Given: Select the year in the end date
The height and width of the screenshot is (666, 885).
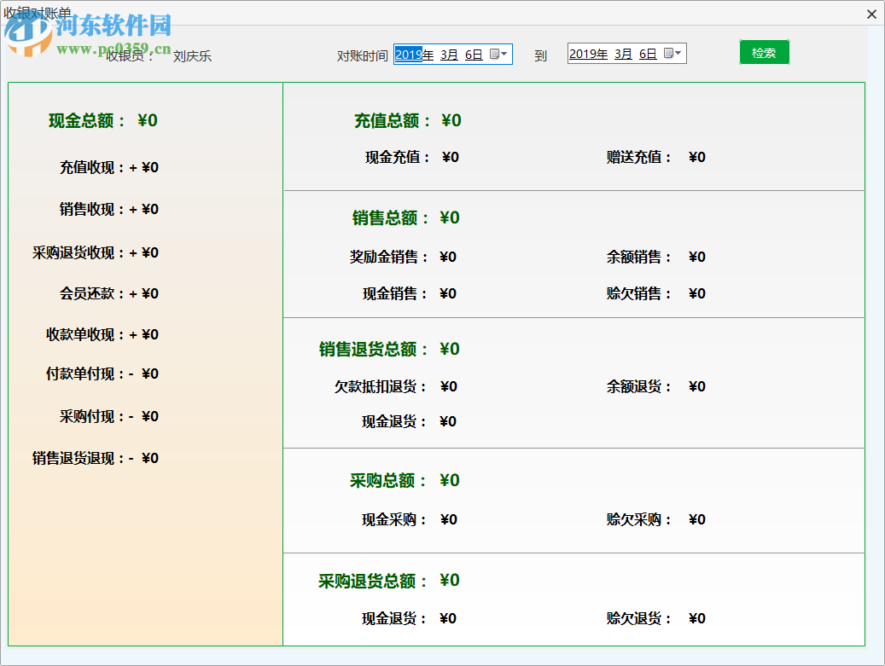Looking at the screenshot, I should coord(583,54).
